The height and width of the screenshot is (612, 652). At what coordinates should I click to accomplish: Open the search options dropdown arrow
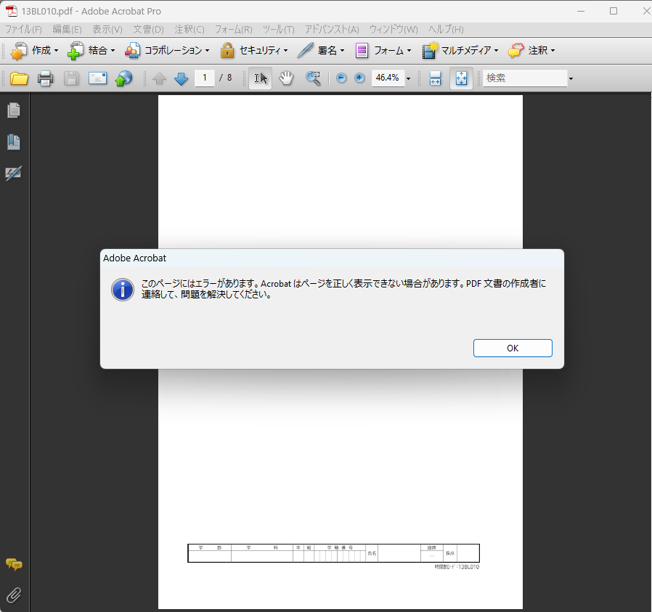571,78
